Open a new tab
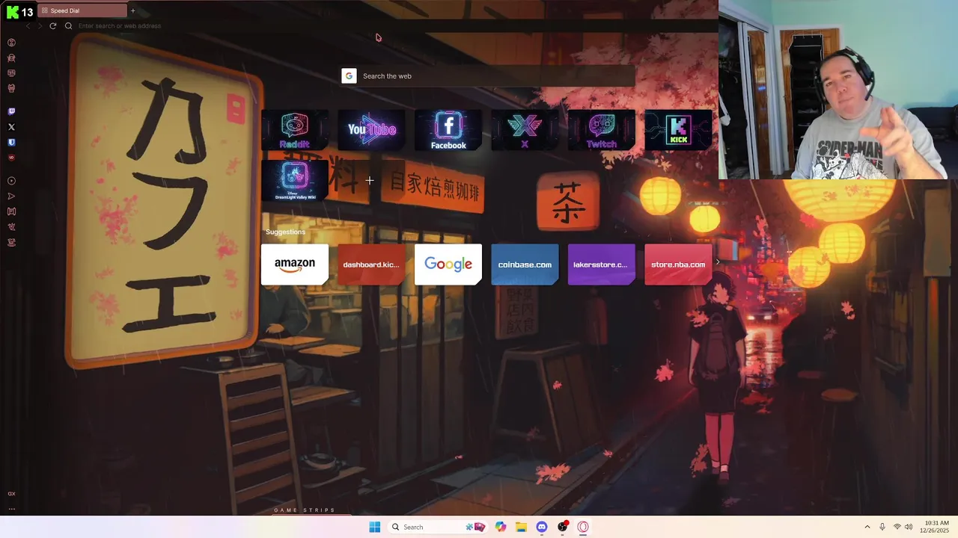This screenshot has width=958, height=538. coord(132,10)
